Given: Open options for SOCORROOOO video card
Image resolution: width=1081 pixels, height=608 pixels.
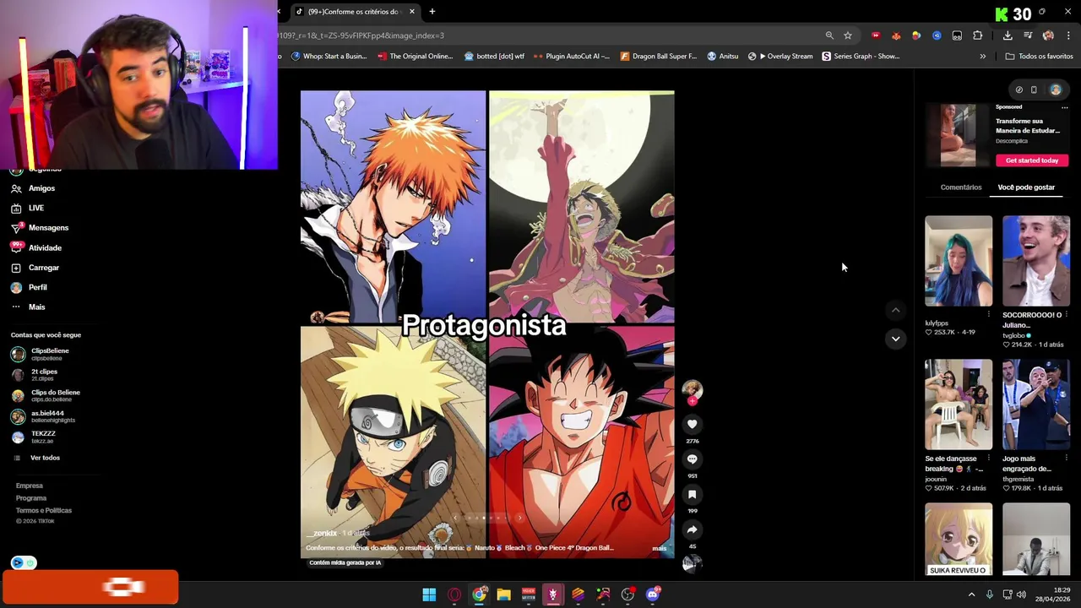Looking at the screenshot, I should [x=1066, y=315].
